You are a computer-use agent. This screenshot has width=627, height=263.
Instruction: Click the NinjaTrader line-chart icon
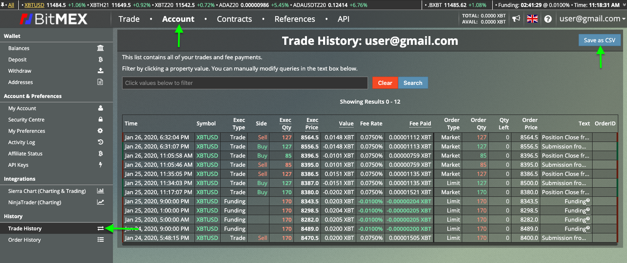(100, 202)
